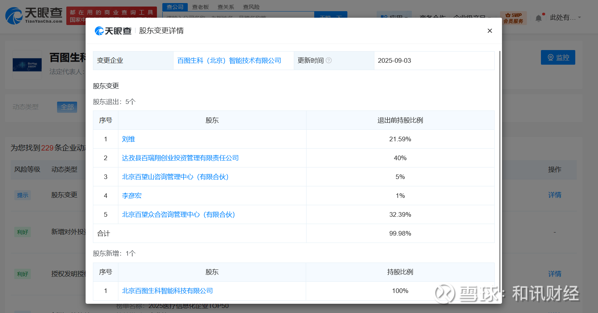Open 达孜县百瑞翔创业投资管理有限责任公司 link
This screenshot has height=313, width=598.
pyautogui.click(x=180, y=158)
